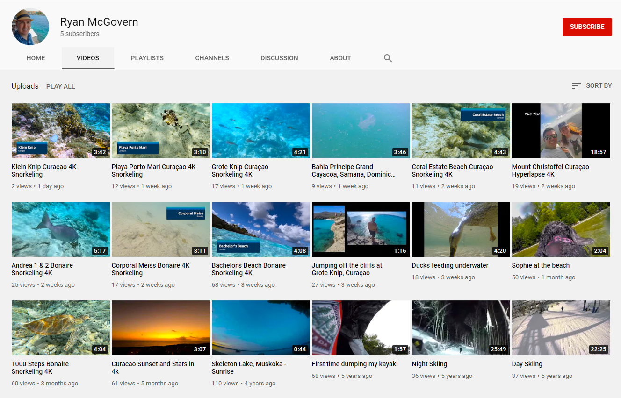Play the Sophie at the beach thumbnail
621x398 pixels.
click(x=561, y=229)
